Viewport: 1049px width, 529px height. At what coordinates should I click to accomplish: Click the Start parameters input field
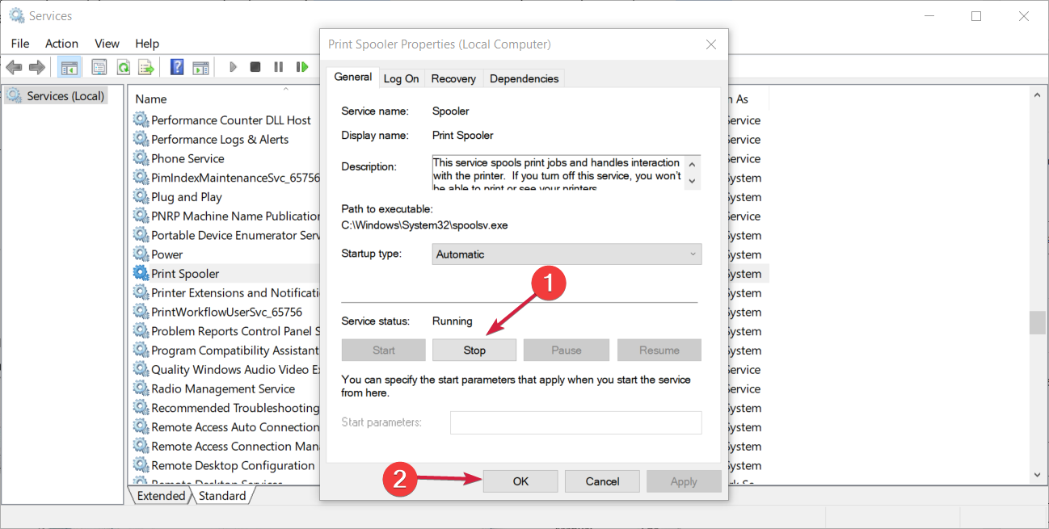[x=576, y=422]
